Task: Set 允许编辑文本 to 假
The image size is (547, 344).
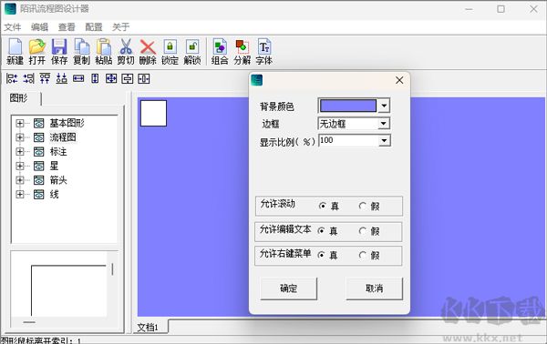Action: point(363,231)
